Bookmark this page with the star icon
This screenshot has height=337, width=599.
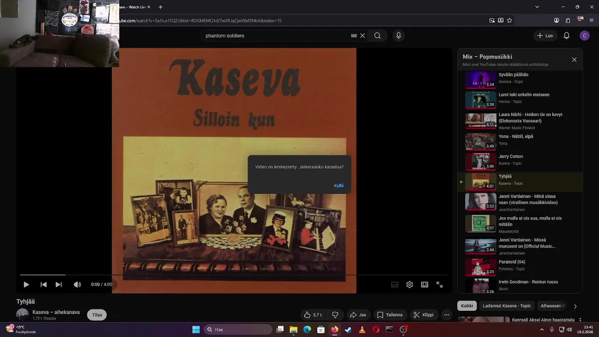coord(510,21)
